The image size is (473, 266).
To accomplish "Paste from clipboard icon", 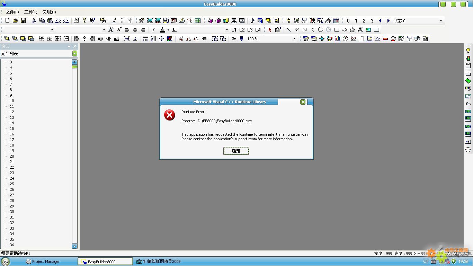I will pos(50,21).
